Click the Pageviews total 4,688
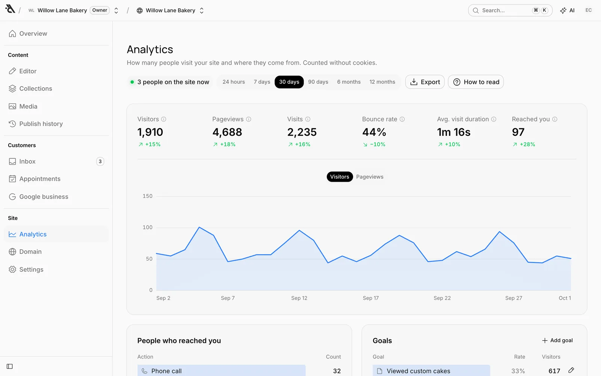 click(x=227, y=132)
